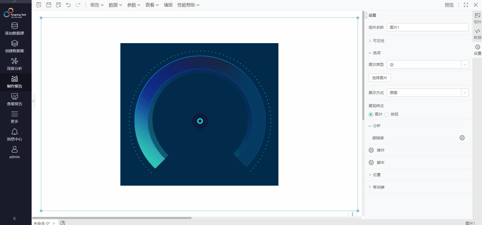The image size is (482, 225).
Task: Open the 参数 menu
Action: tap(134, 5)
